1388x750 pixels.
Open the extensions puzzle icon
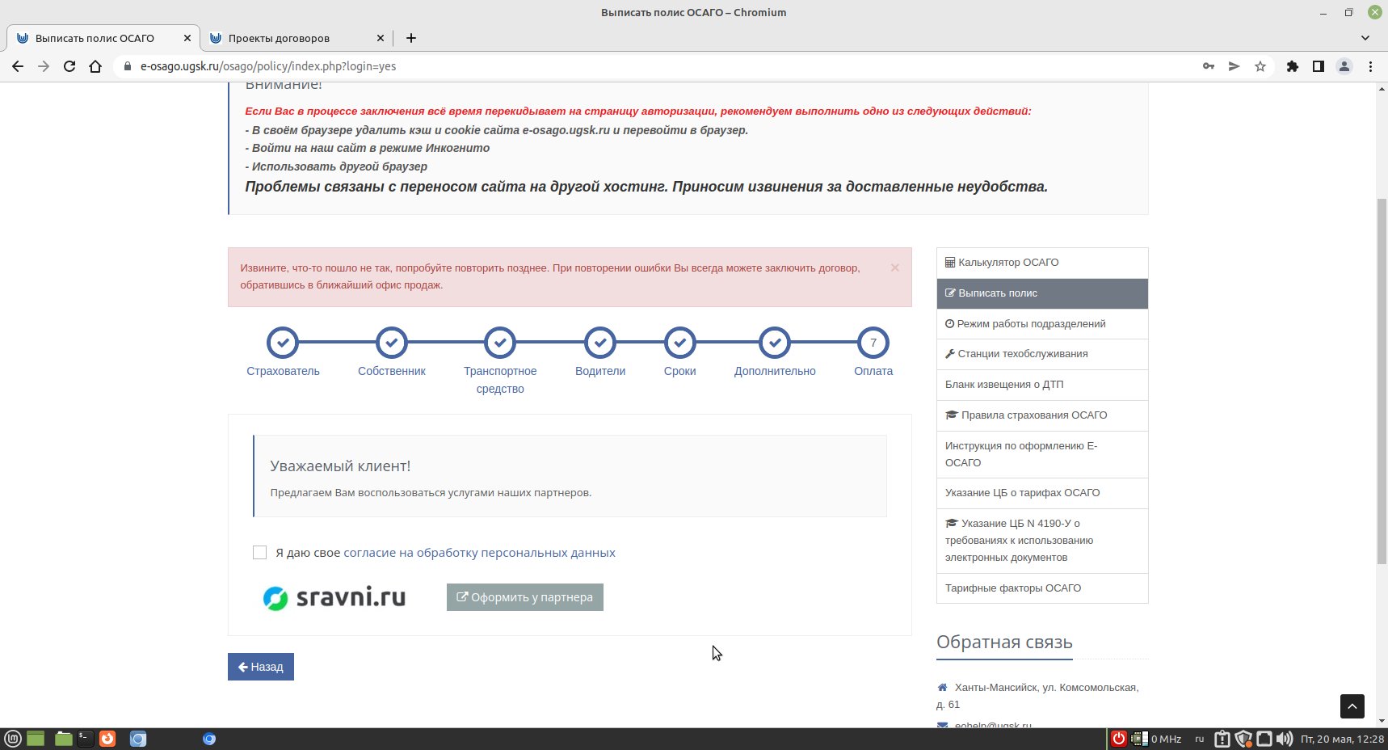(x=1293, y=66)
